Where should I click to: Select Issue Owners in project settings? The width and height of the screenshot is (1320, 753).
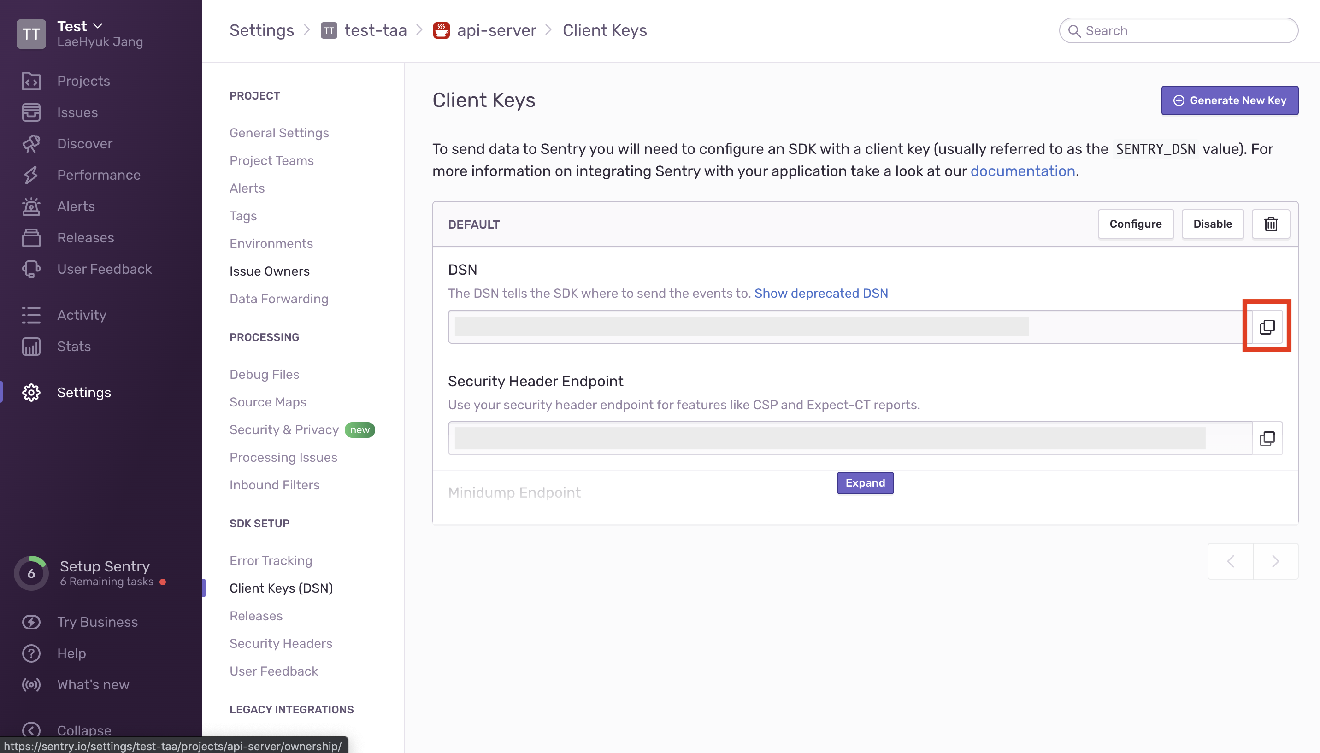(269, 271)
